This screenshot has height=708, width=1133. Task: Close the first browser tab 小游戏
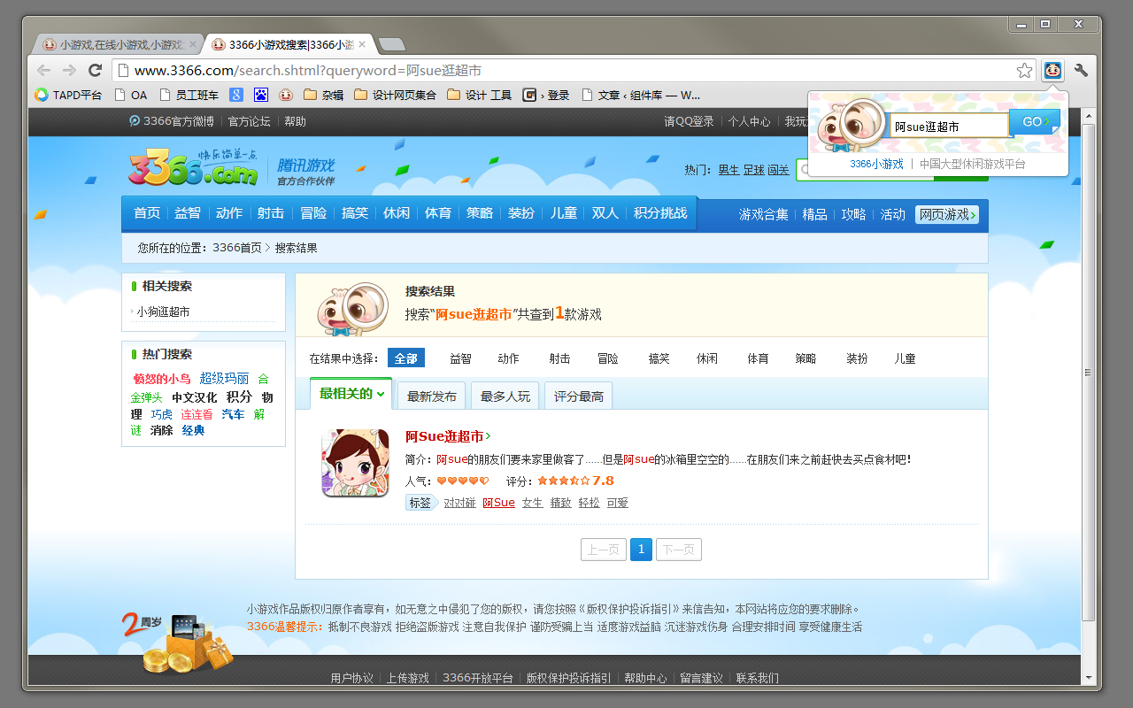pyautogui.click(x=193, y=44)
